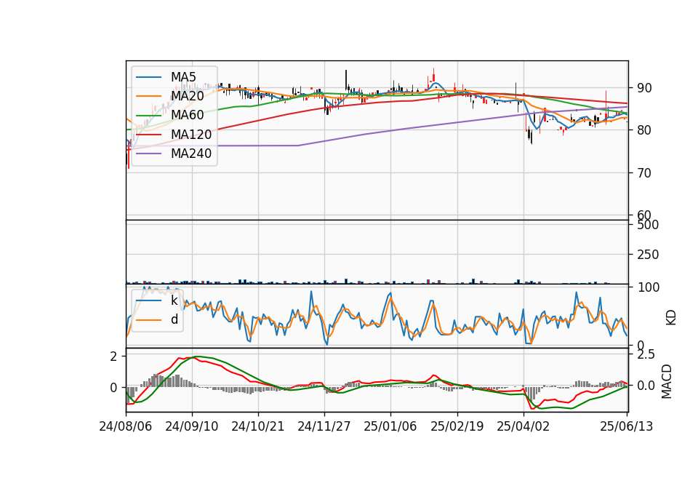This screenshot has width=698, height=502.
Task: Click the purple MA240 legend line sample
Action: [148, 154]
